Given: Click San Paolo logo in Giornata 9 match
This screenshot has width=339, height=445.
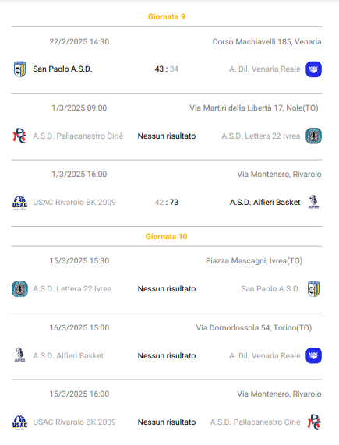Looking at the screenshot, I should [x=19, y=69].
